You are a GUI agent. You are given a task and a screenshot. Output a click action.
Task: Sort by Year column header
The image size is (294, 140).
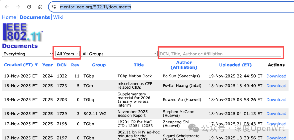click(x=47, y=65)
